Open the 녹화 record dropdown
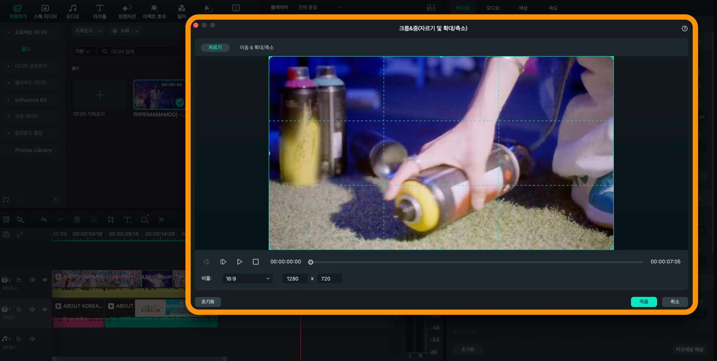This screenshot has height=361, width=717. pyautogui.click(x=125, y=31)
